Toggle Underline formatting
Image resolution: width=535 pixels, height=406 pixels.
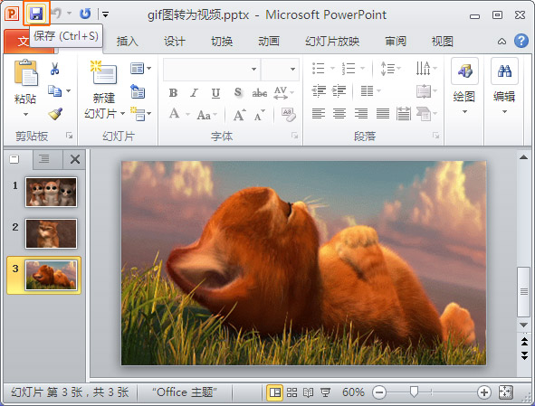pos(215,93)
